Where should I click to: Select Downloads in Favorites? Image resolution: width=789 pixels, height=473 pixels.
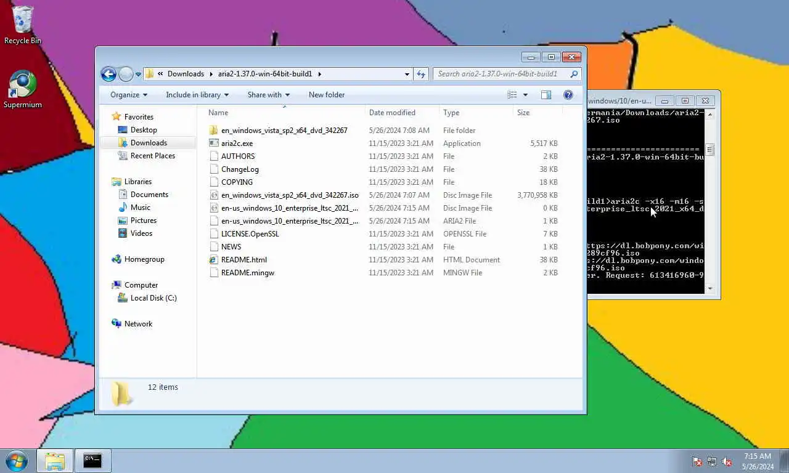[149, 143]
